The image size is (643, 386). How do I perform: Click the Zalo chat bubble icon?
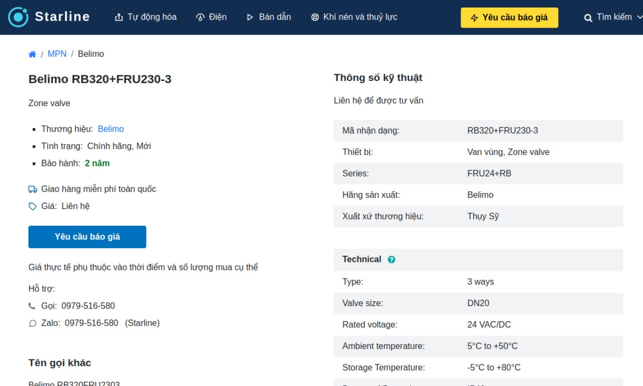coord(33,323)
